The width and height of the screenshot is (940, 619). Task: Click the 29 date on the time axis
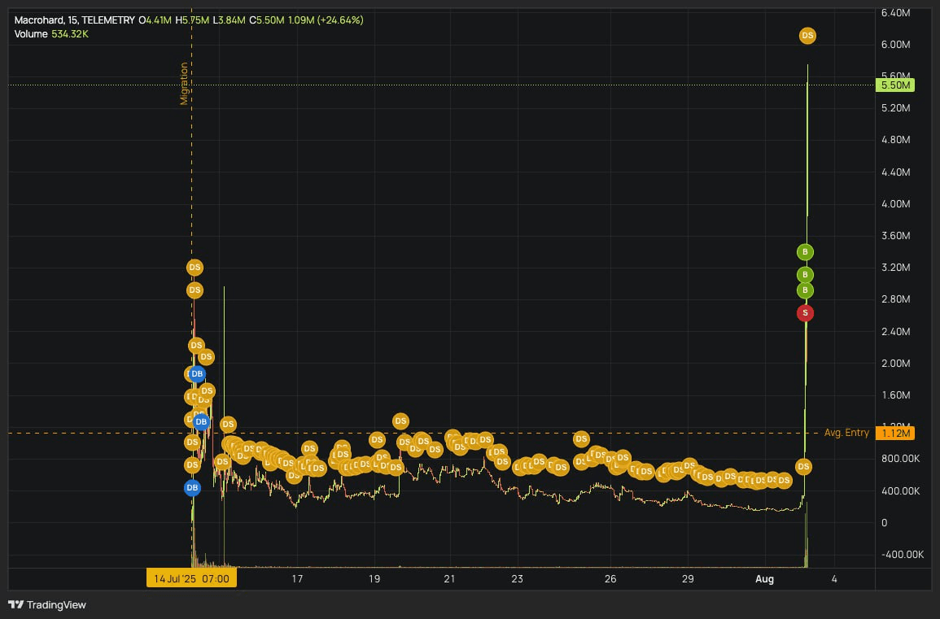[x=688, y=579]
